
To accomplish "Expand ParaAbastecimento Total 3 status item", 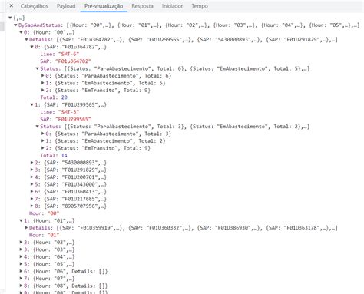I will tap(43, 134).
